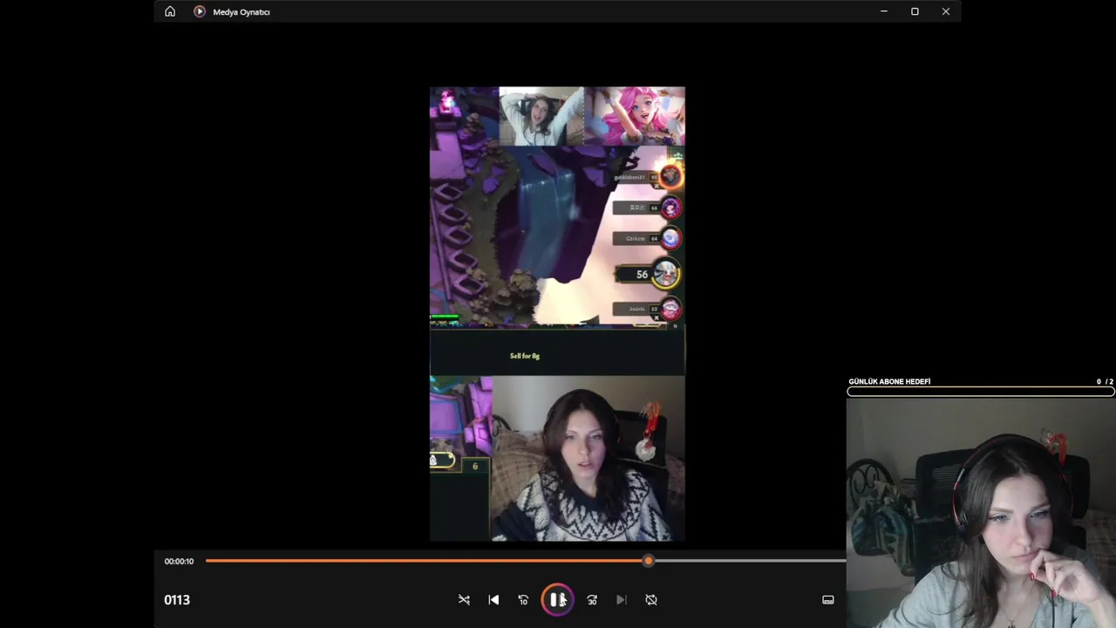Screen dimensions: 1116x628
Task: Go to Media Player home page
Action: (170, 11)
